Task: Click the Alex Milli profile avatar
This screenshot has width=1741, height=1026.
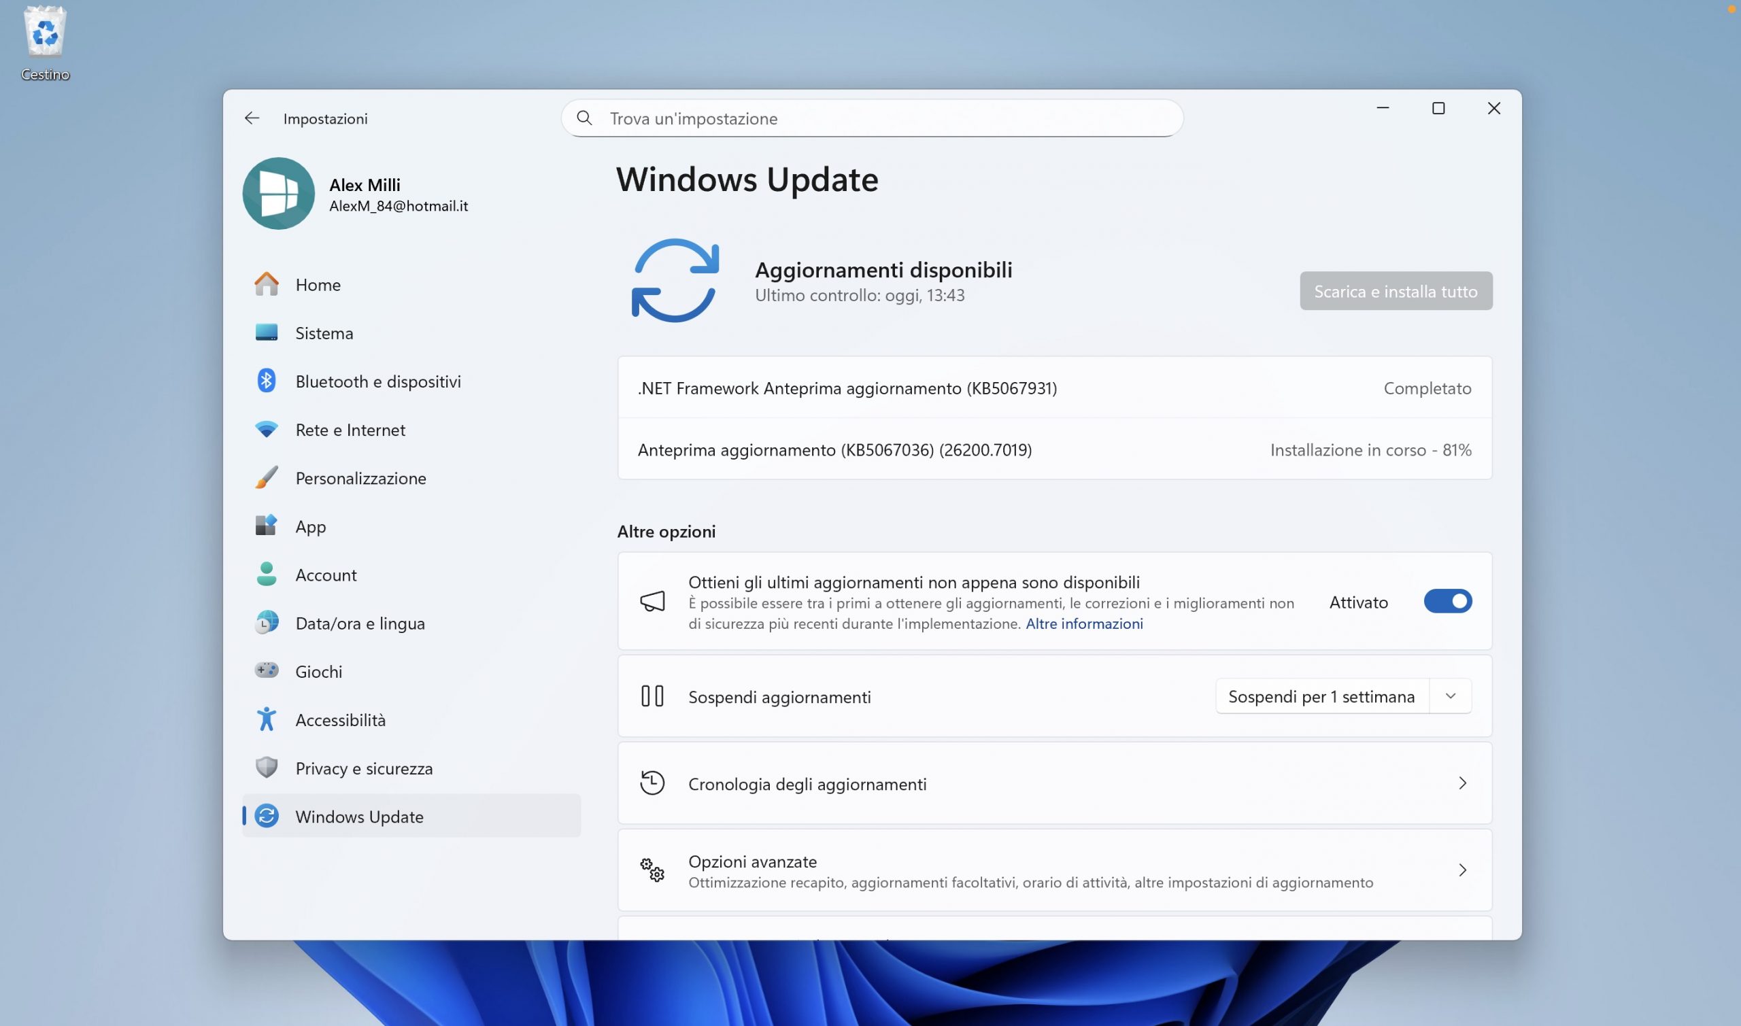Action: pos(279,194)
